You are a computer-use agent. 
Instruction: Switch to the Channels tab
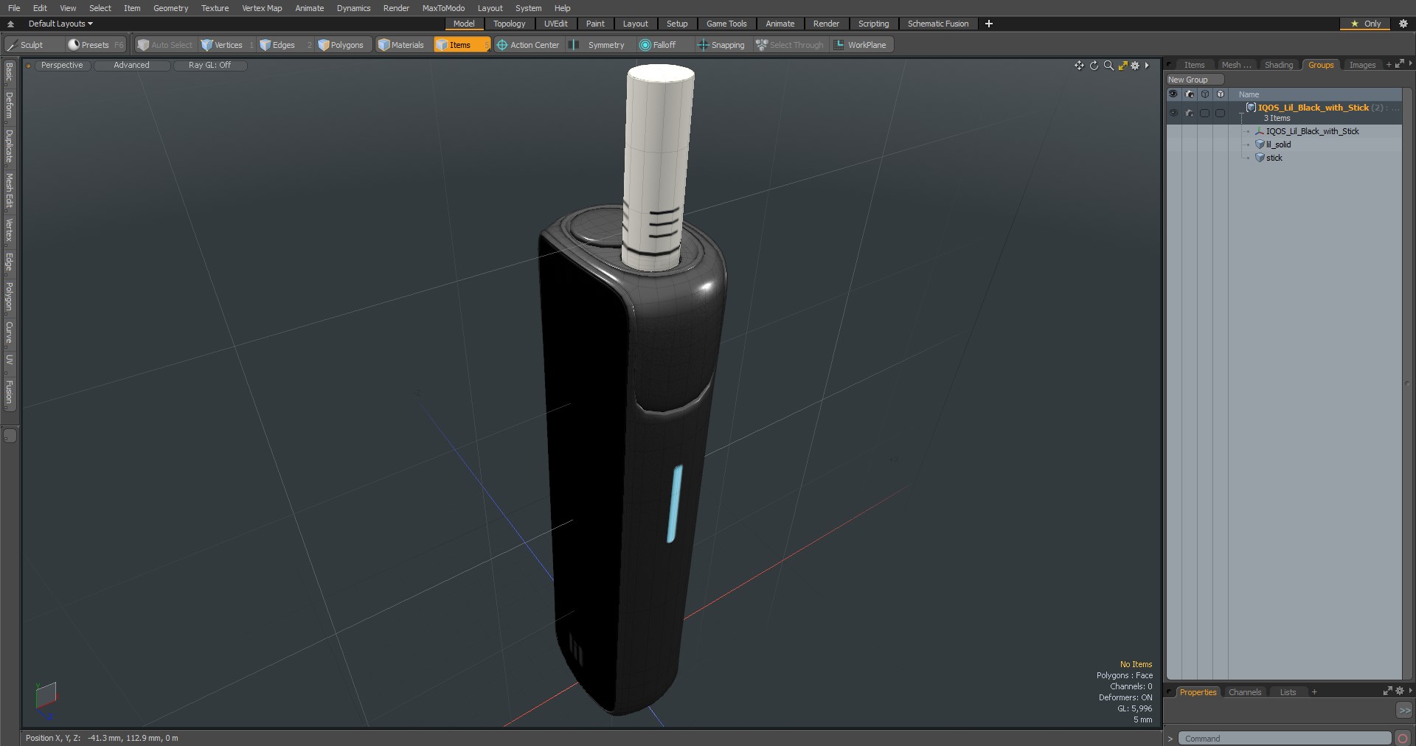(x=1245, y=692)
